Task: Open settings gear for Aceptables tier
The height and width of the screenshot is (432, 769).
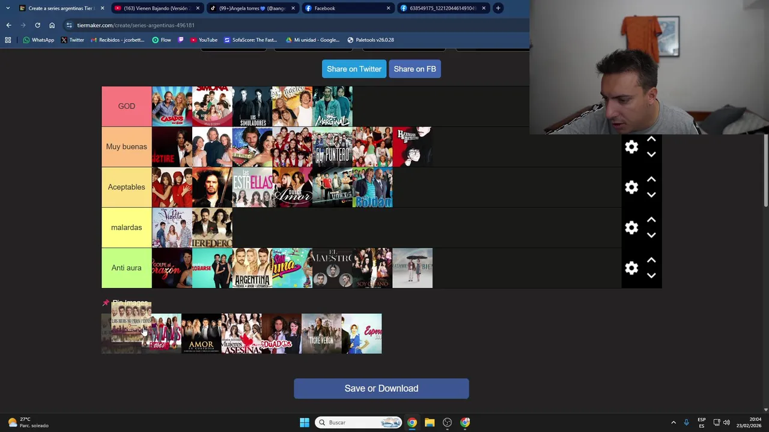Action: pyautogui.click(x=631, y=187)
